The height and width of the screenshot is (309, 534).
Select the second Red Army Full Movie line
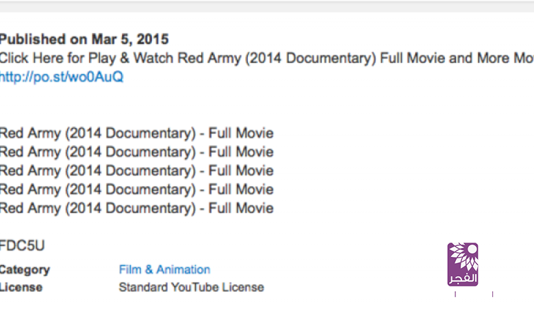coord(136,152)
